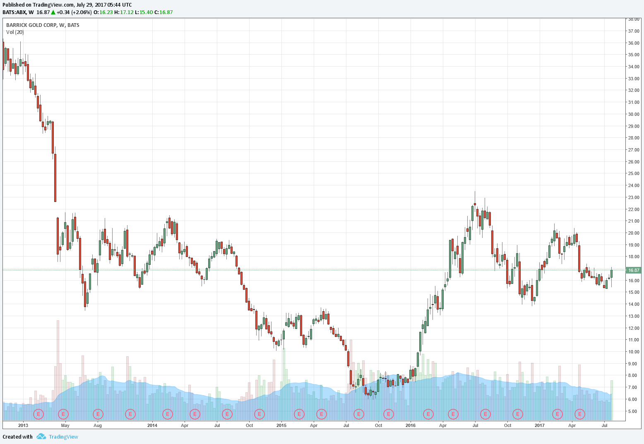The height and width of the screenshot is (444, 644).
Task: Open the February 2017 earnings E marker
Action: (x=557, y=414)
